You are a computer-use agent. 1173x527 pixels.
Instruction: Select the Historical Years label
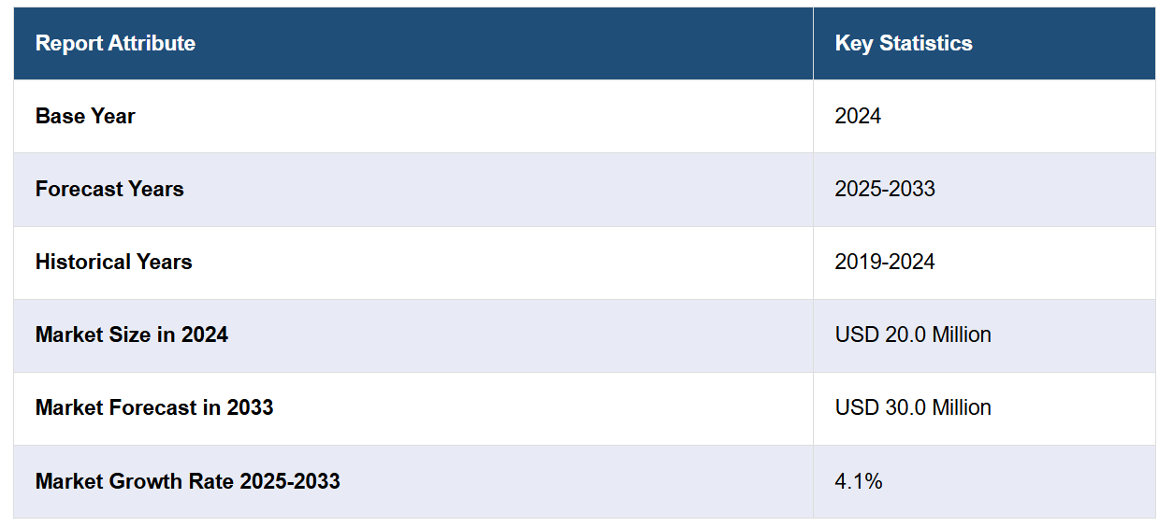113,262
